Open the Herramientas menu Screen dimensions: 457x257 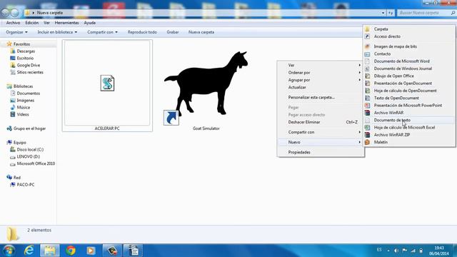coord(66,23)
